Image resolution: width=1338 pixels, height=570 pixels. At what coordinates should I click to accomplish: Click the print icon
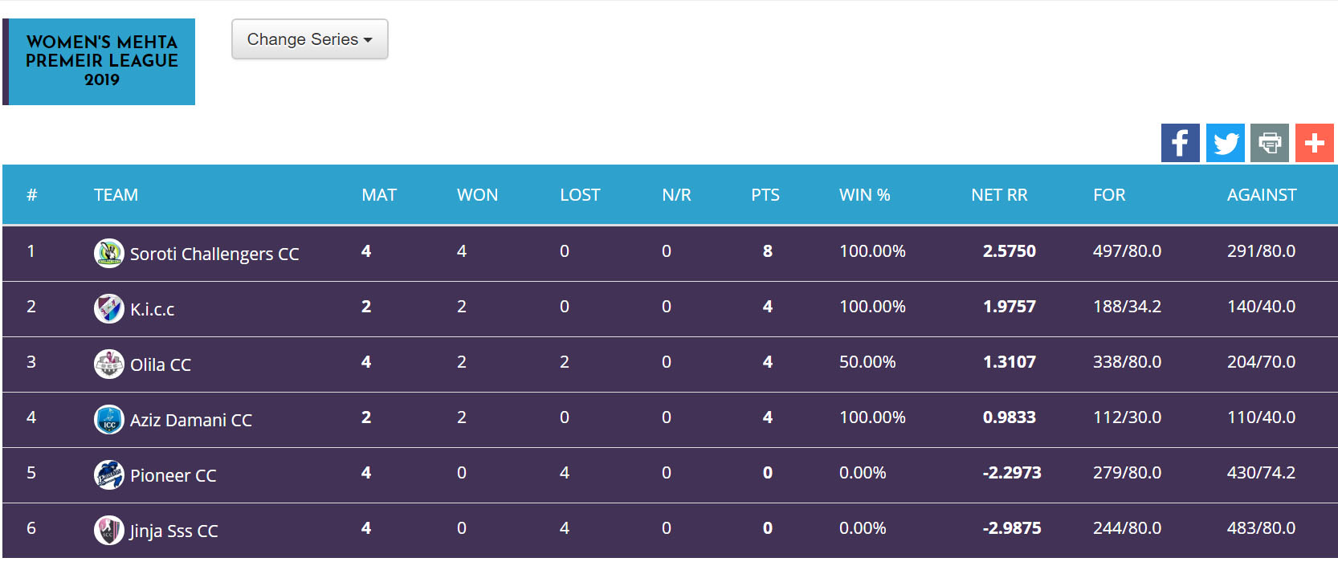[1270, 143]
